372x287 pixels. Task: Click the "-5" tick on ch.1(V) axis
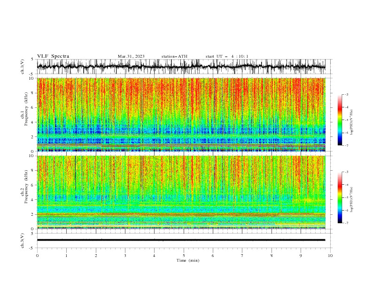pos(32,74)
